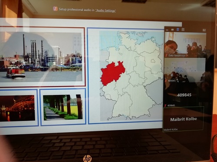
Task: Switch the video panel to grid view
Action: pyautogui.click(x=183, y=29)
